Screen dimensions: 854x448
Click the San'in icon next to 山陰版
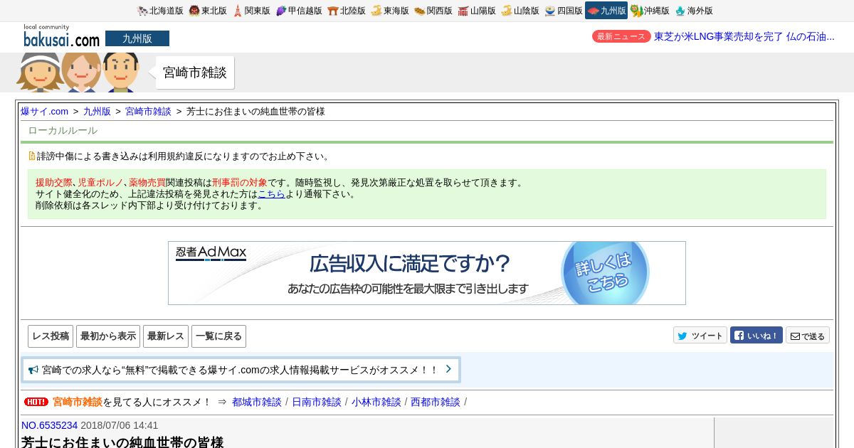tap(507, 11)
